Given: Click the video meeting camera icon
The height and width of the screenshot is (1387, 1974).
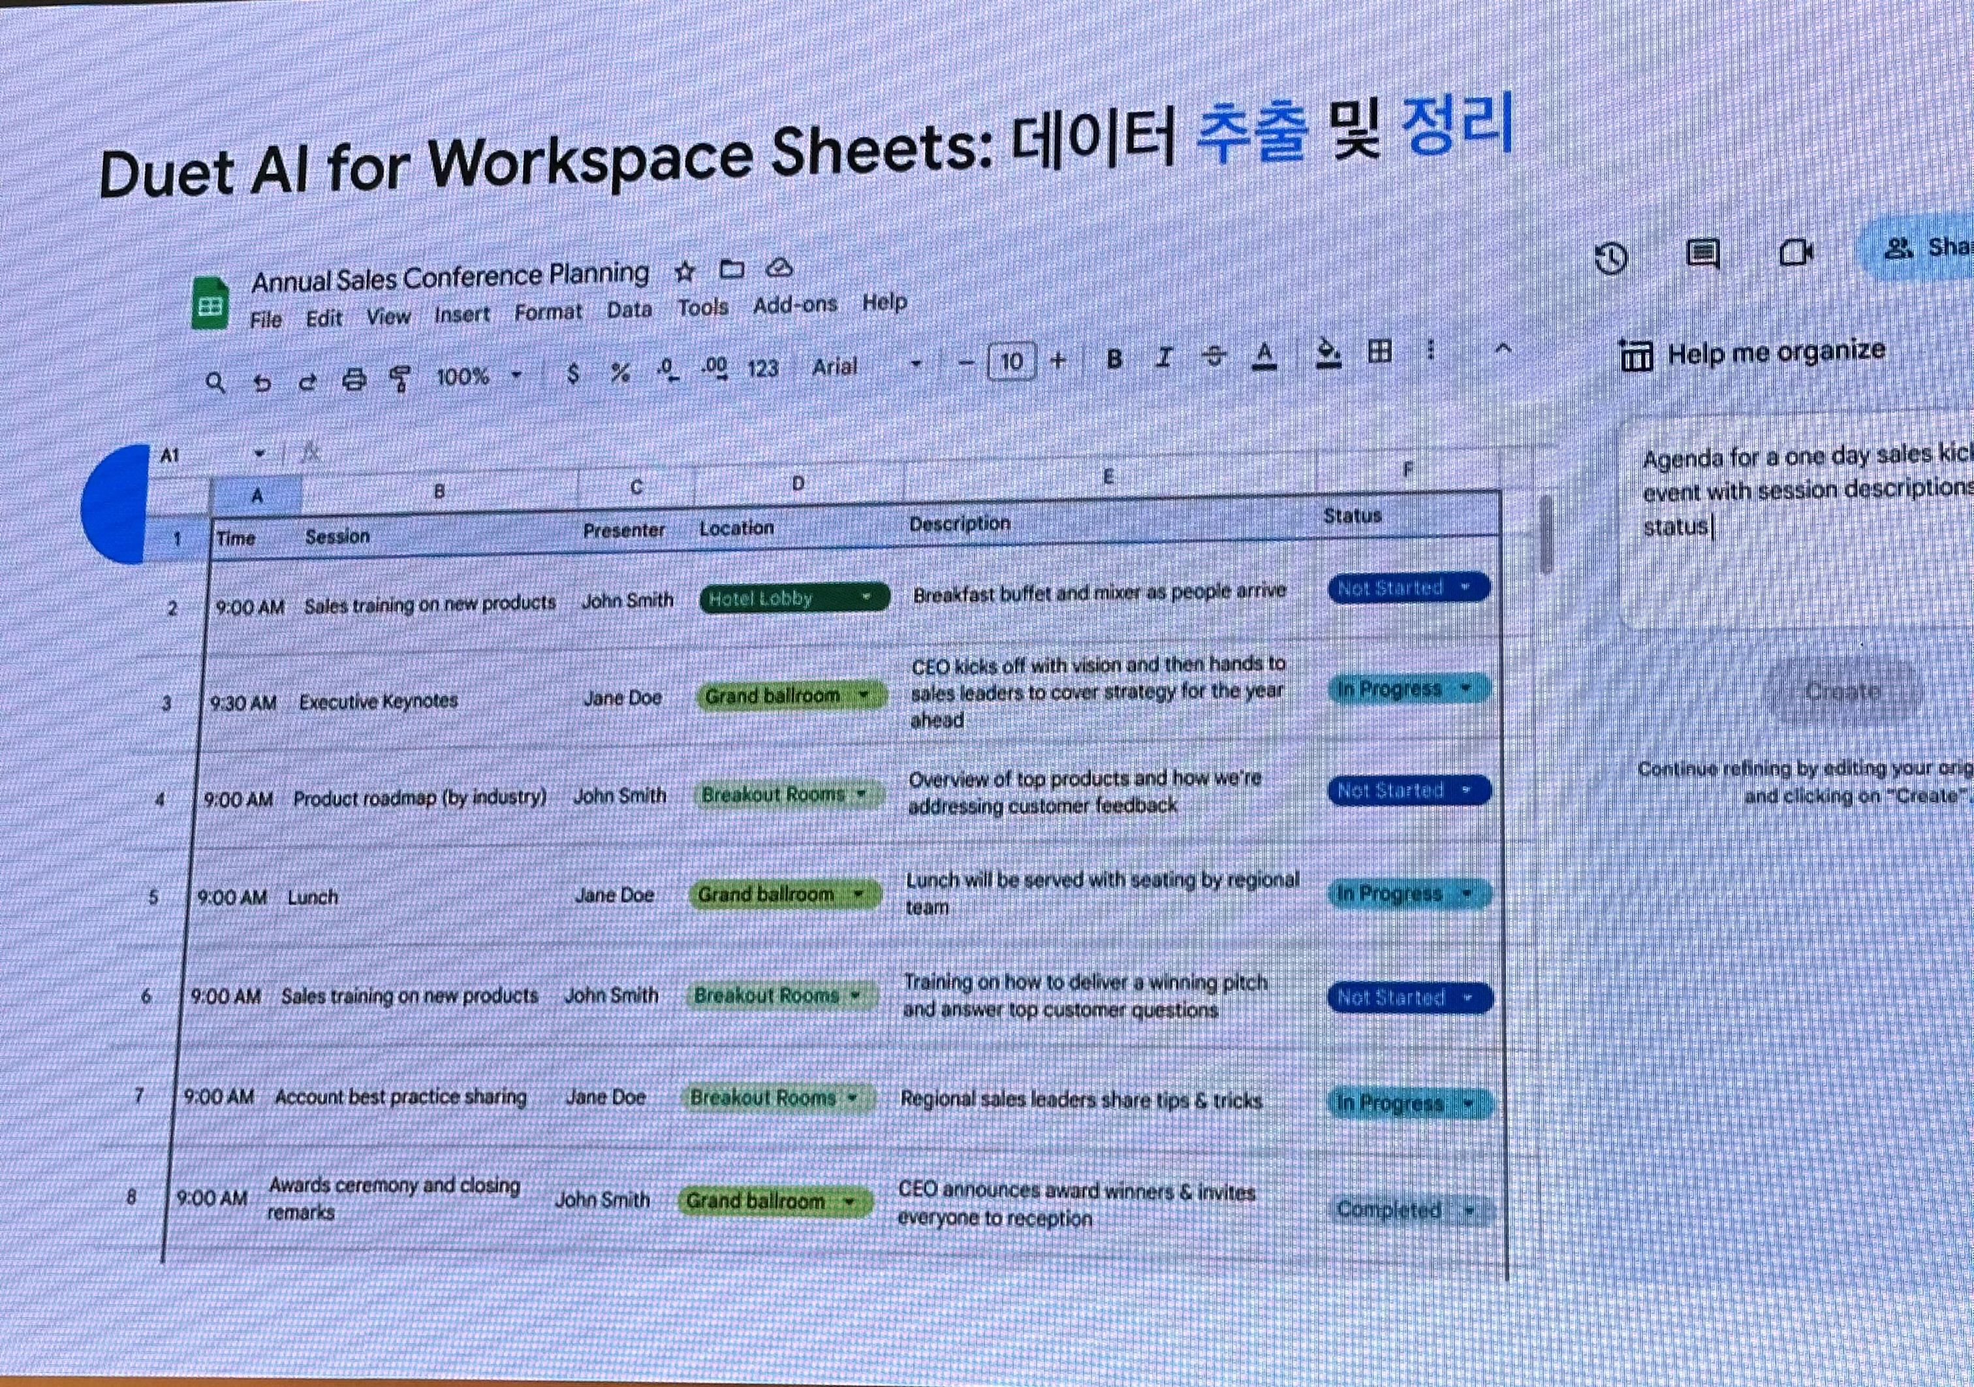Looking at the screenshot, I should 1795,252.
